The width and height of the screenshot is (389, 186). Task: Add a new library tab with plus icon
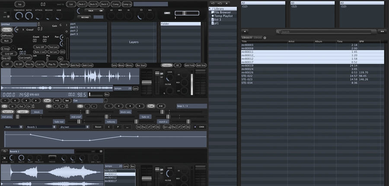(x=265, y=38)
